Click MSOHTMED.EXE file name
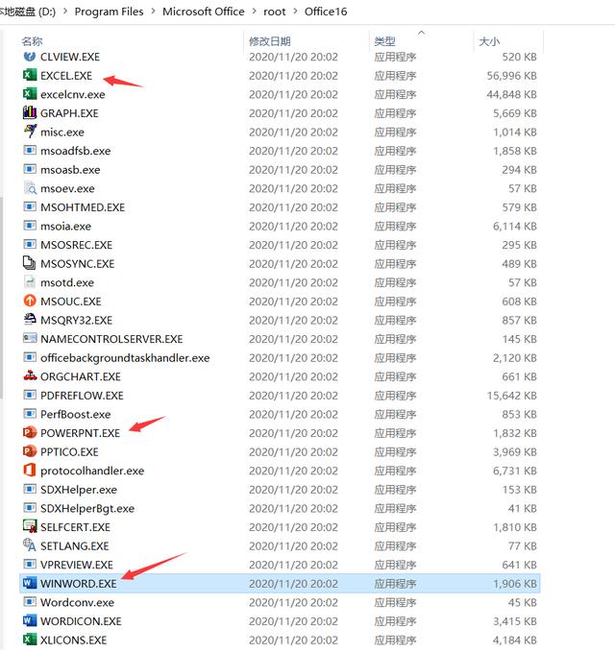615x653 pixels. coord(83,207)
